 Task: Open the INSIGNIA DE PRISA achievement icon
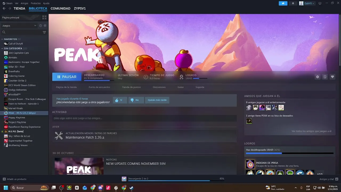[x=250, y=164]
